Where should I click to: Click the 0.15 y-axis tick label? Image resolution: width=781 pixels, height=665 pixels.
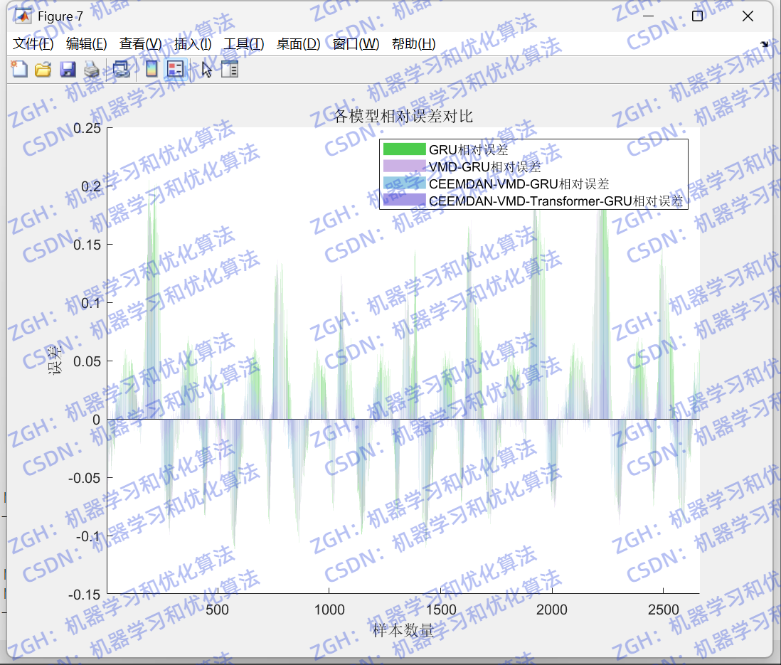[x=87, y=245]
